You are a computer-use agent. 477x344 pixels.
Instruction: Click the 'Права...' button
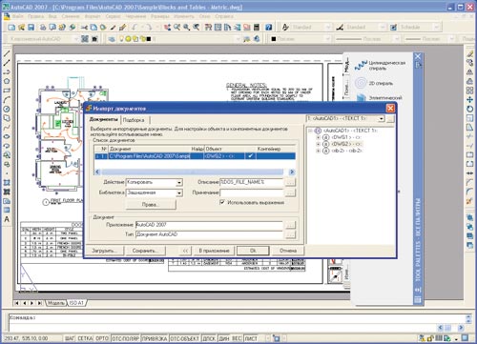(151, 205)
